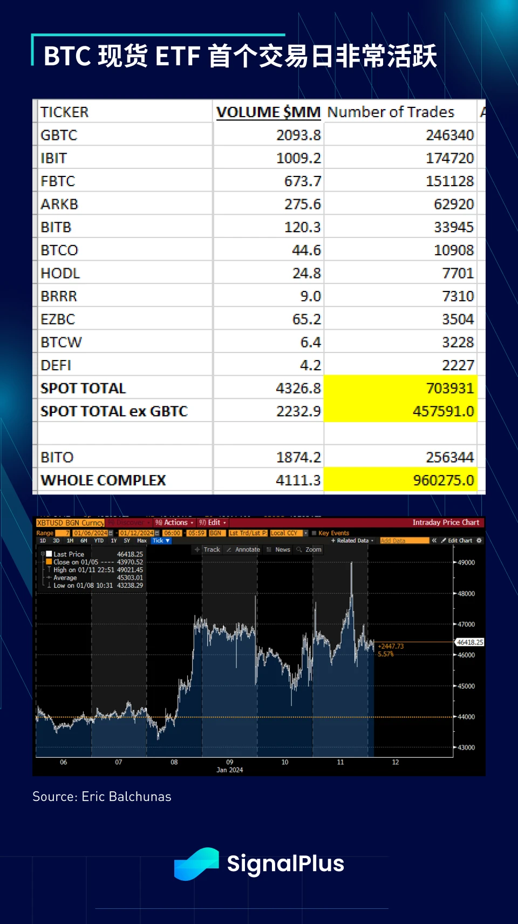Open the Actions menu

pyautogui.click(x=174, y=522)
